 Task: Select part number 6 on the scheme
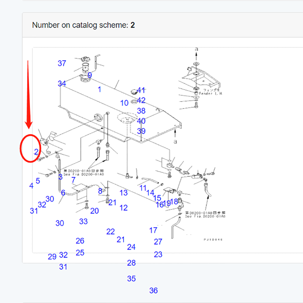tap(63, 193)
